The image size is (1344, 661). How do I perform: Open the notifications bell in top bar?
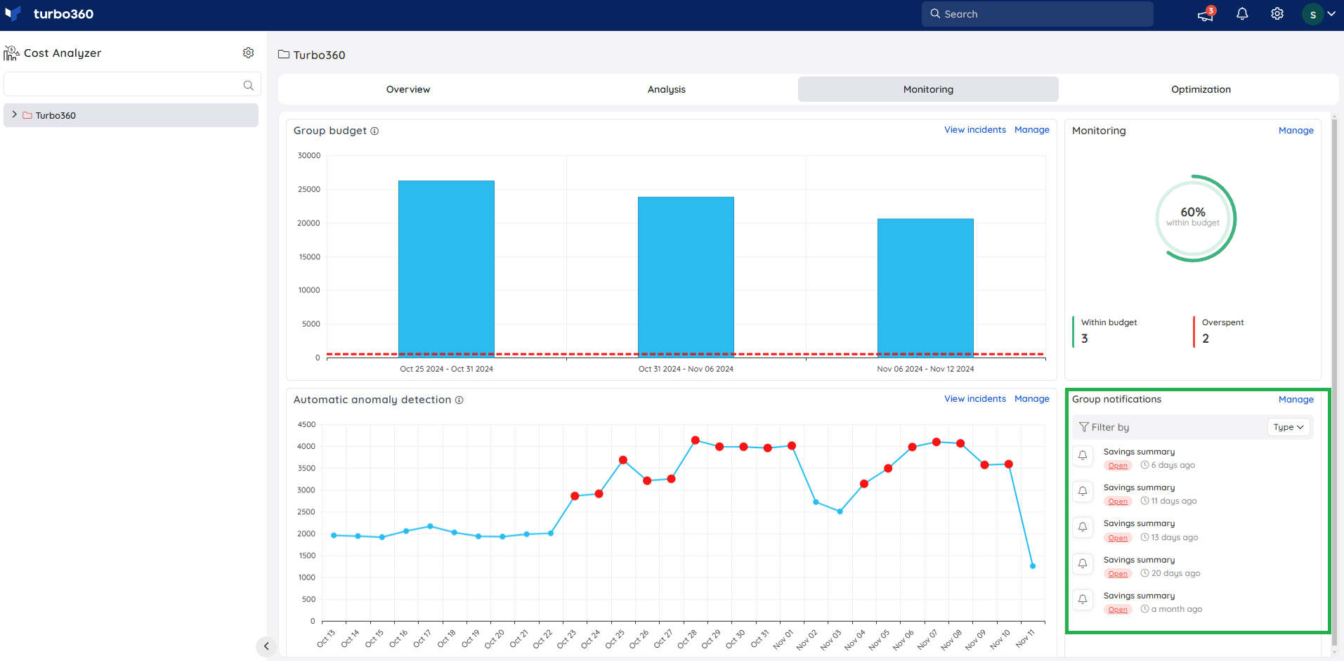point(1242,14)
